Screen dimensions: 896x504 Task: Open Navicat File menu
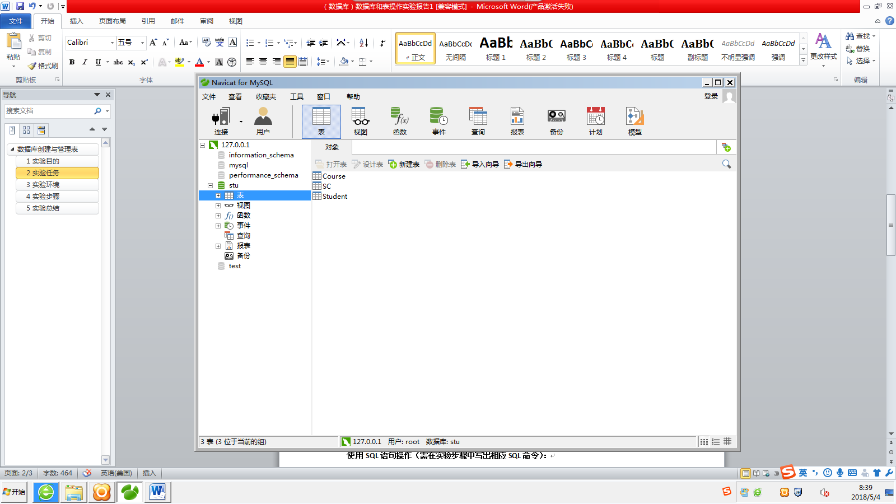[x=209, y=97]
